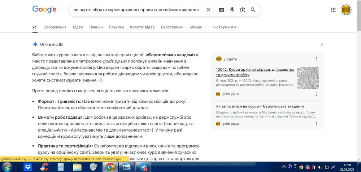Click bold text '«Європейська академія»'
The height and width of the screenshot is (172, 361).
click(172, 55)
